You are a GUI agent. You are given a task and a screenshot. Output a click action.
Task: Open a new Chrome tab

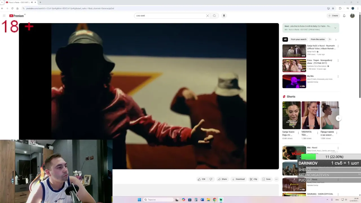click(40, 2)
